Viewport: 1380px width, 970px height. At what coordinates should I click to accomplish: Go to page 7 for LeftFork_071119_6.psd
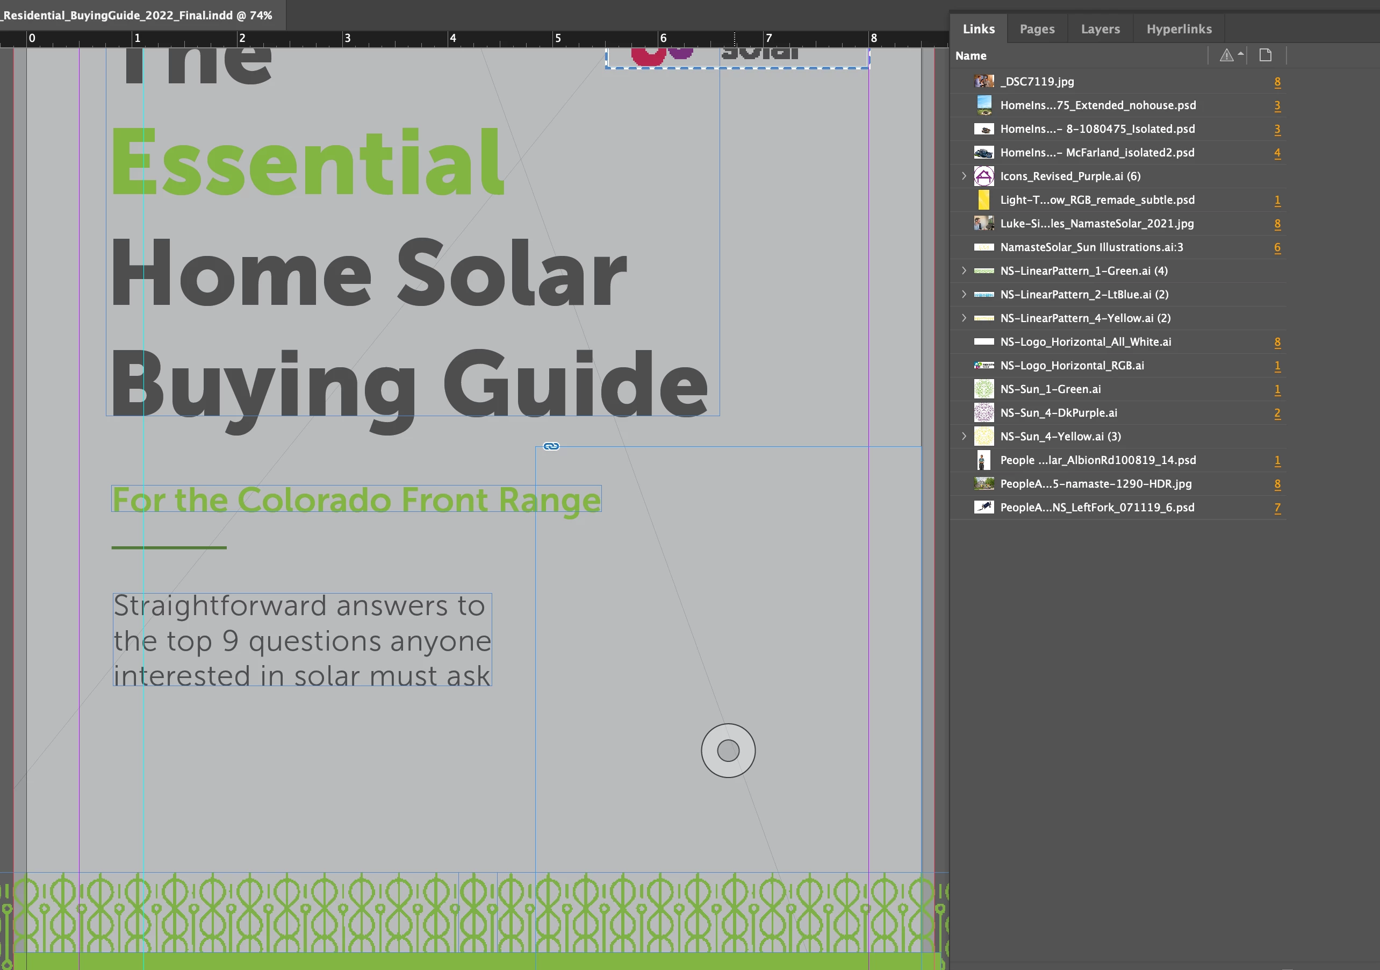[1277, 508]
